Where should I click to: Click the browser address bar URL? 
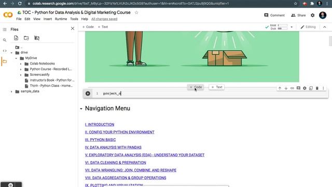[x=131, y=4]
